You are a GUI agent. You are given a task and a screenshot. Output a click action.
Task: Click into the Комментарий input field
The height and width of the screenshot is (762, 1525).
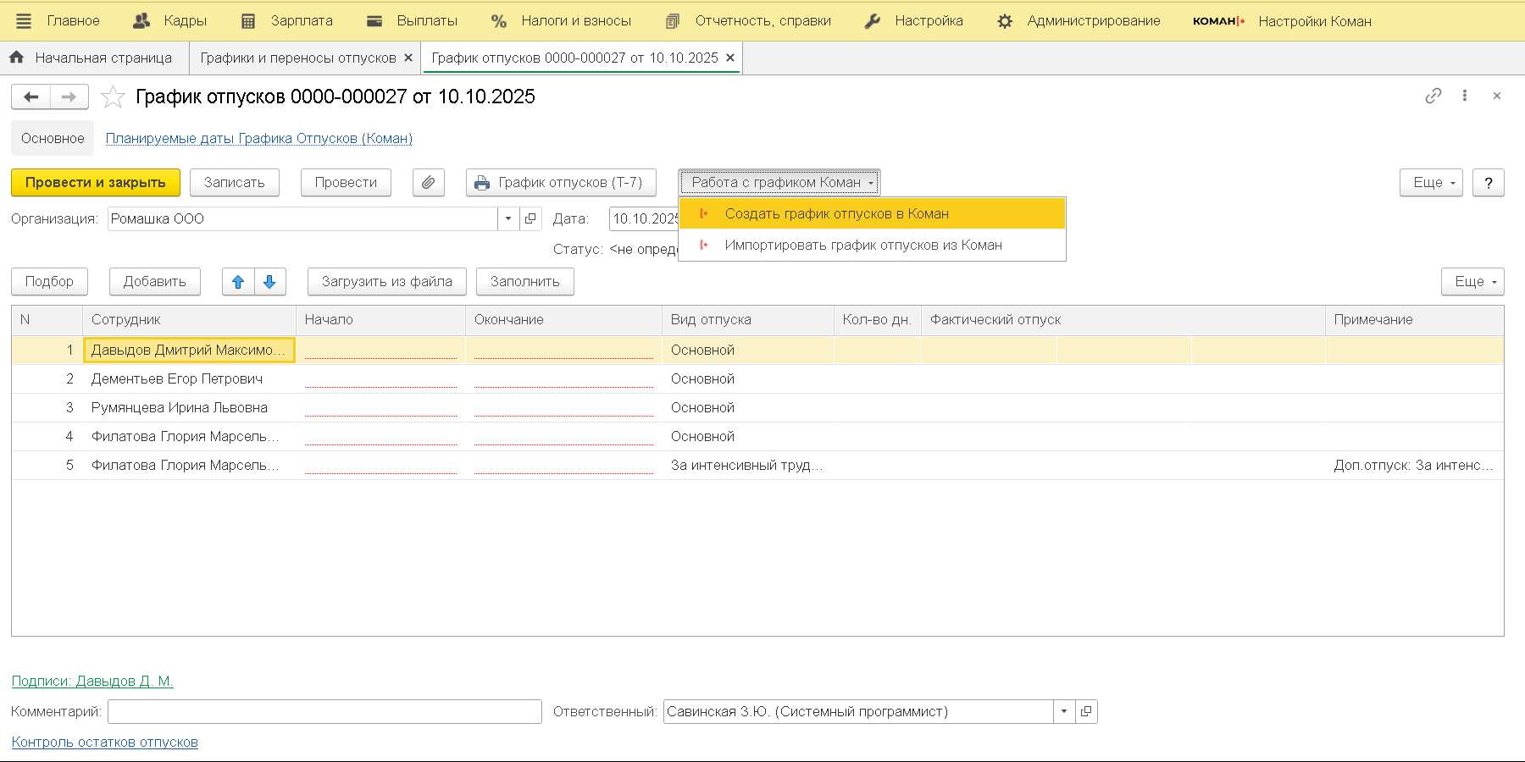324,711
